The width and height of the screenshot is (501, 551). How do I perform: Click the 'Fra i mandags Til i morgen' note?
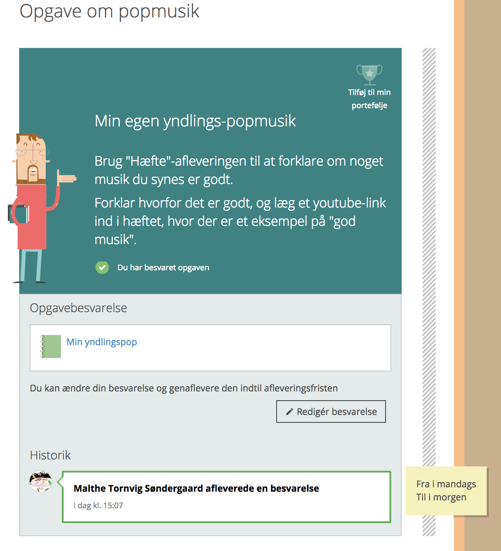click(x=446, y=491)
